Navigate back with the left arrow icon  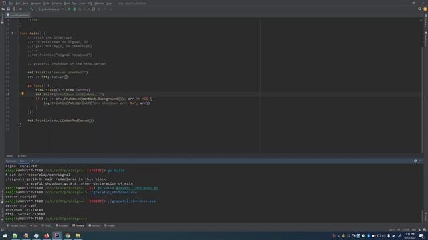tap(21, 9)
